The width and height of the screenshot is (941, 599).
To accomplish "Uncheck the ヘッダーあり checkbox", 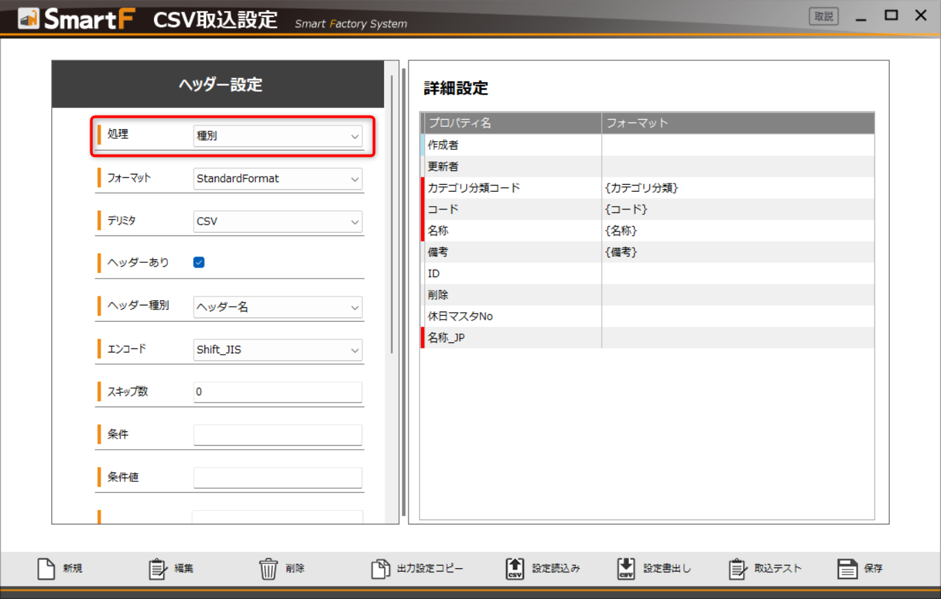I will (199, 262).
